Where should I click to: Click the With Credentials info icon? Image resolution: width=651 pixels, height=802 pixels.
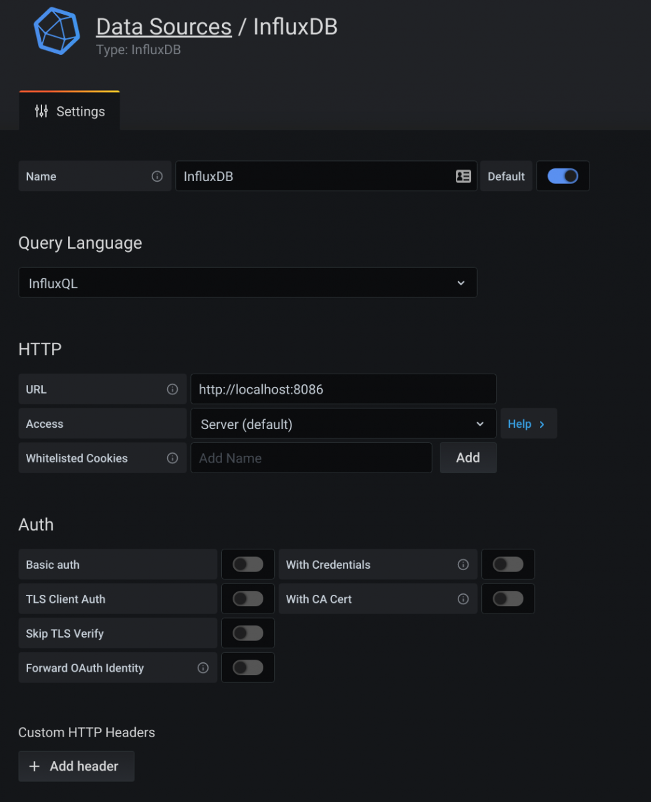pos(463,565)
